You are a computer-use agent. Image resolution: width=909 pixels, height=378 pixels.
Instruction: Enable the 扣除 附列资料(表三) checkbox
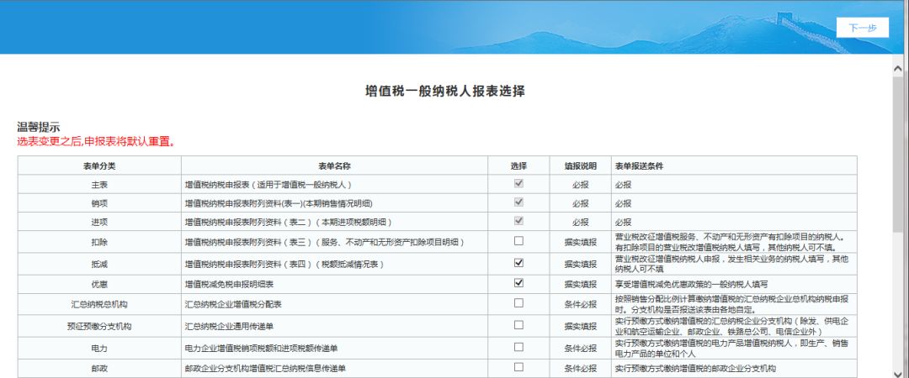(x=518, y=241)
